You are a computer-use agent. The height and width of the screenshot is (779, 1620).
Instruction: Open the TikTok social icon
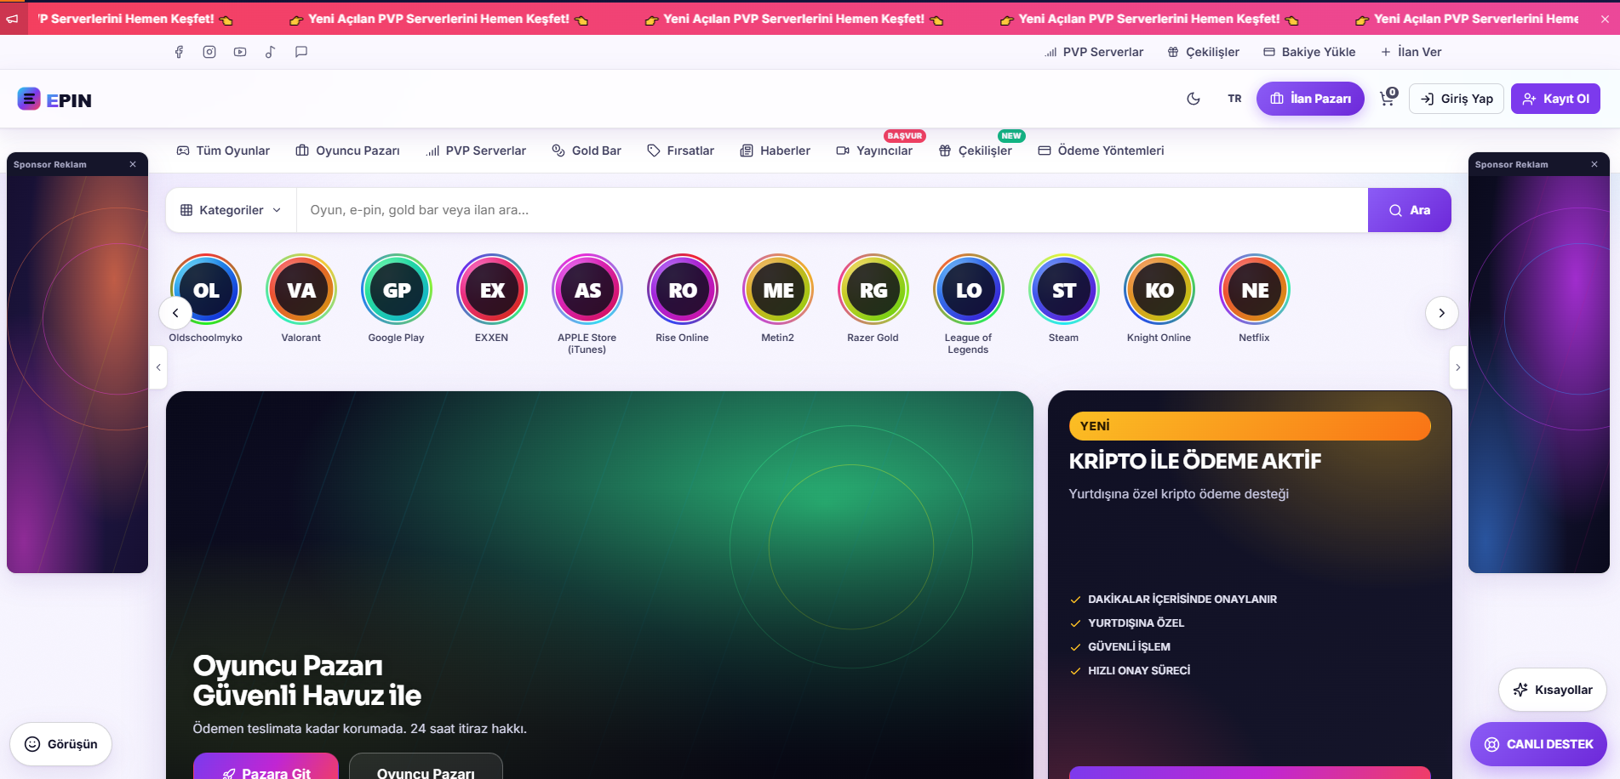[271, 52]
